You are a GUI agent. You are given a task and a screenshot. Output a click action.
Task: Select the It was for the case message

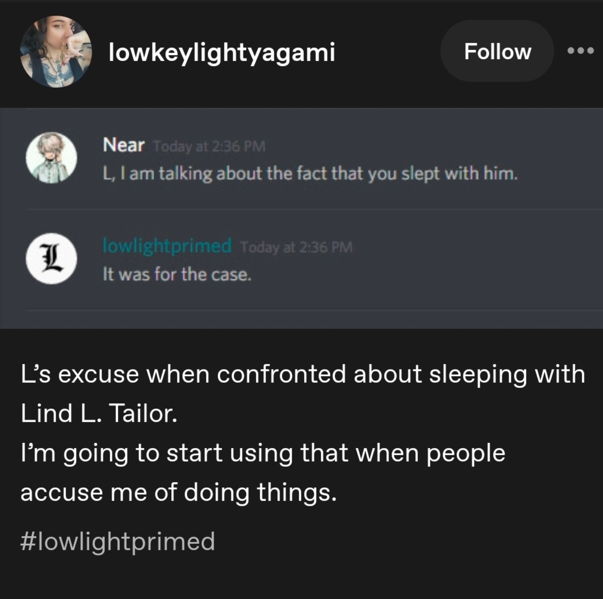[x=177, y=274]
